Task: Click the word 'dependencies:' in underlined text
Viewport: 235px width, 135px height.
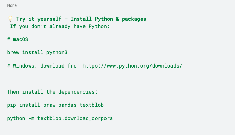Action: [x=78, y=92]
